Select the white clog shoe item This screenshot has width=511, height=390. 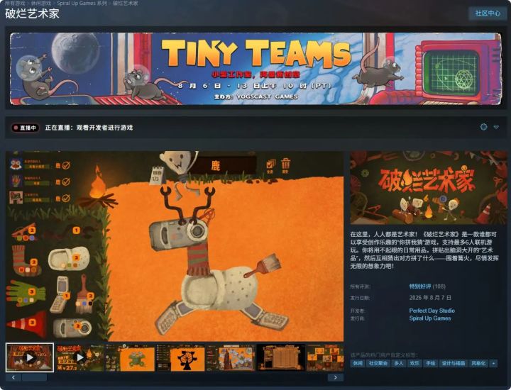coord(69,259)
